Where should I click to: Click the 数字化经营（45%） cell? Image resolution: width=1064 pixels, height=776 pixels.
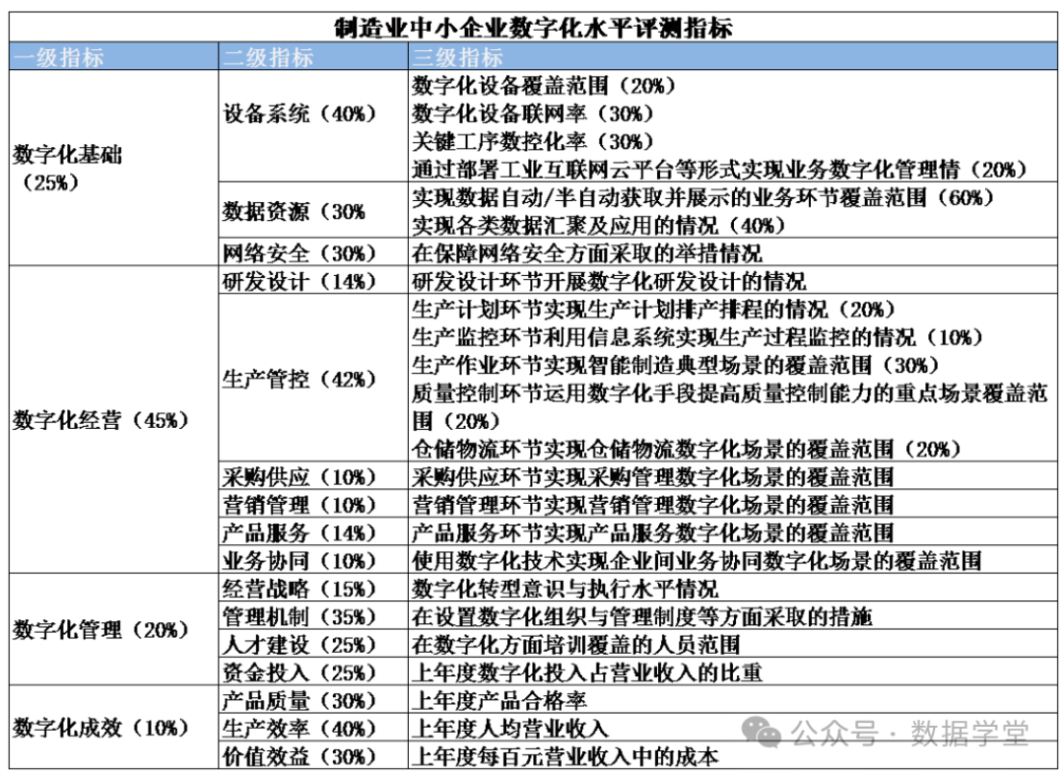[100, 420]
